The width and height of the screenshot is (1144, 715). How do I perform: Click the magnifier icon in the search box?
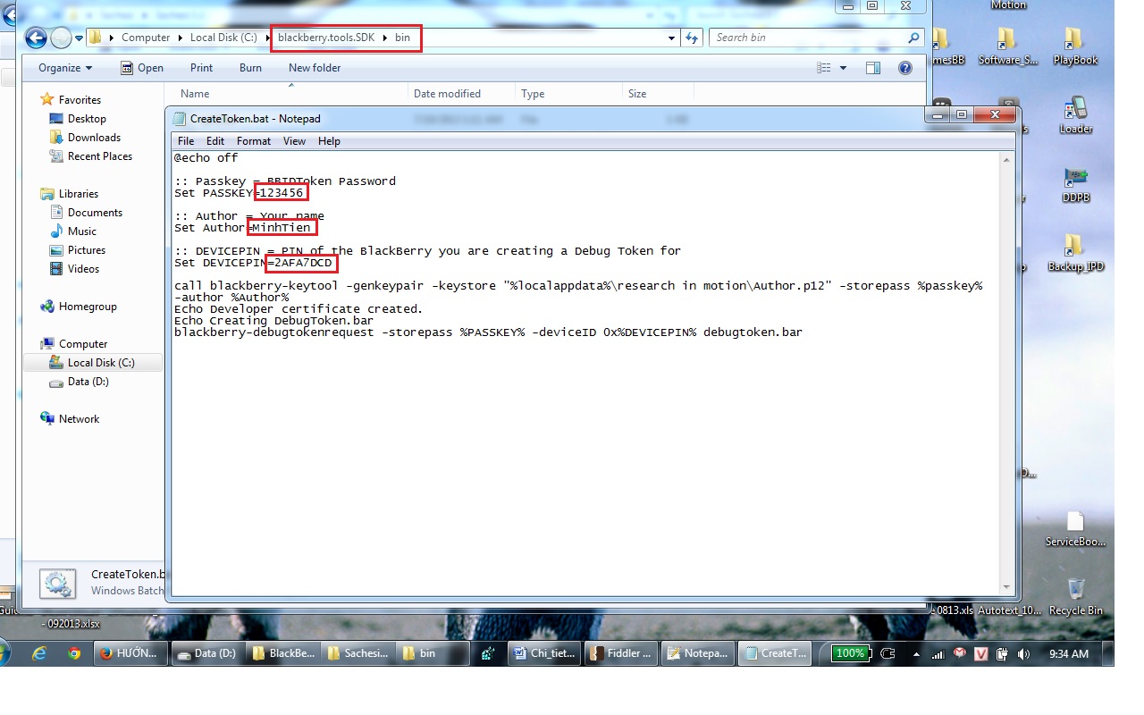coord(913,38)
